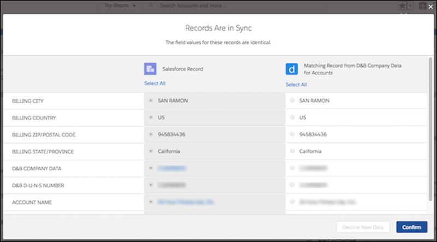Click the Salesforce Record icon
Viewport: 437px width, 242px height.
point(150,69)
